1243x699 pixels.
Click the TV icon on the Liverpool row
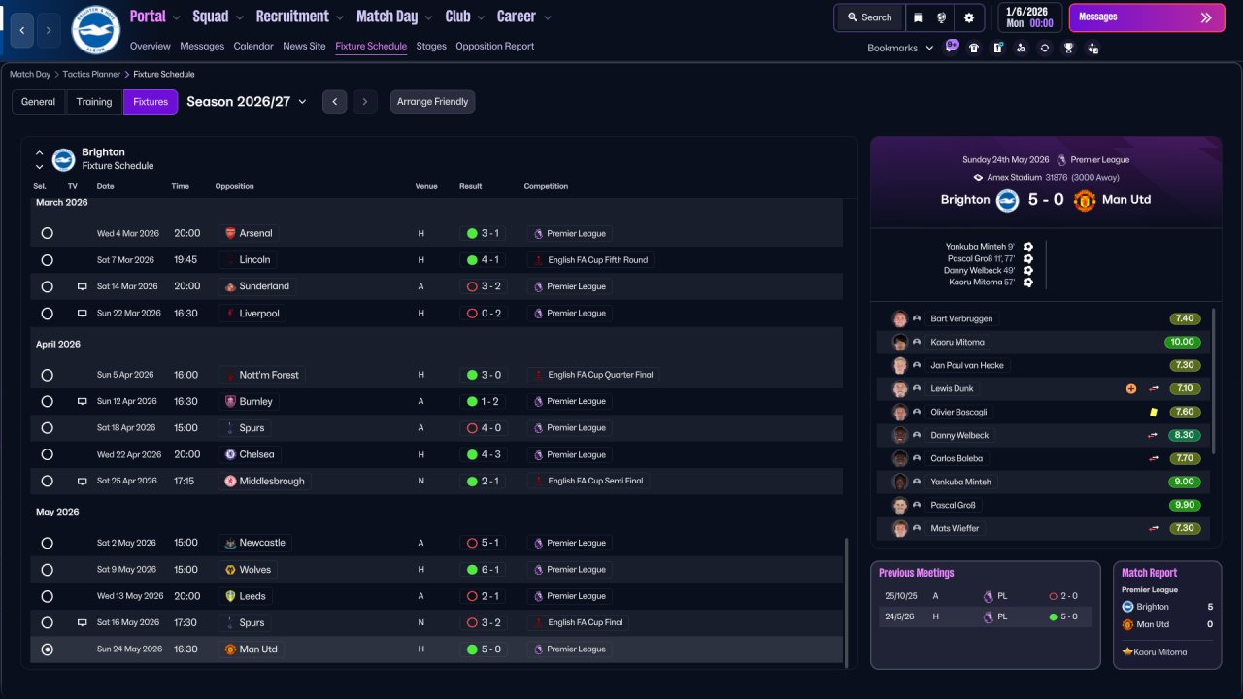coord(83,314)
